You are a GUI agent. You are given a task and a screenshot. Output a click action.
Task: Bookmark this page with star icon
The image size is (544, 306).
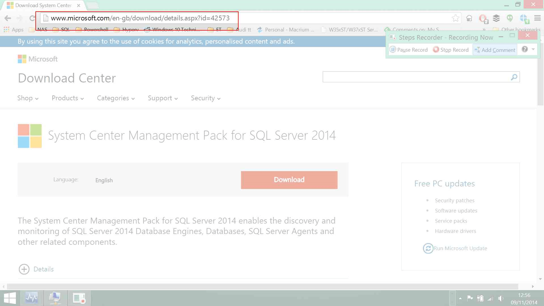point(455,18)
